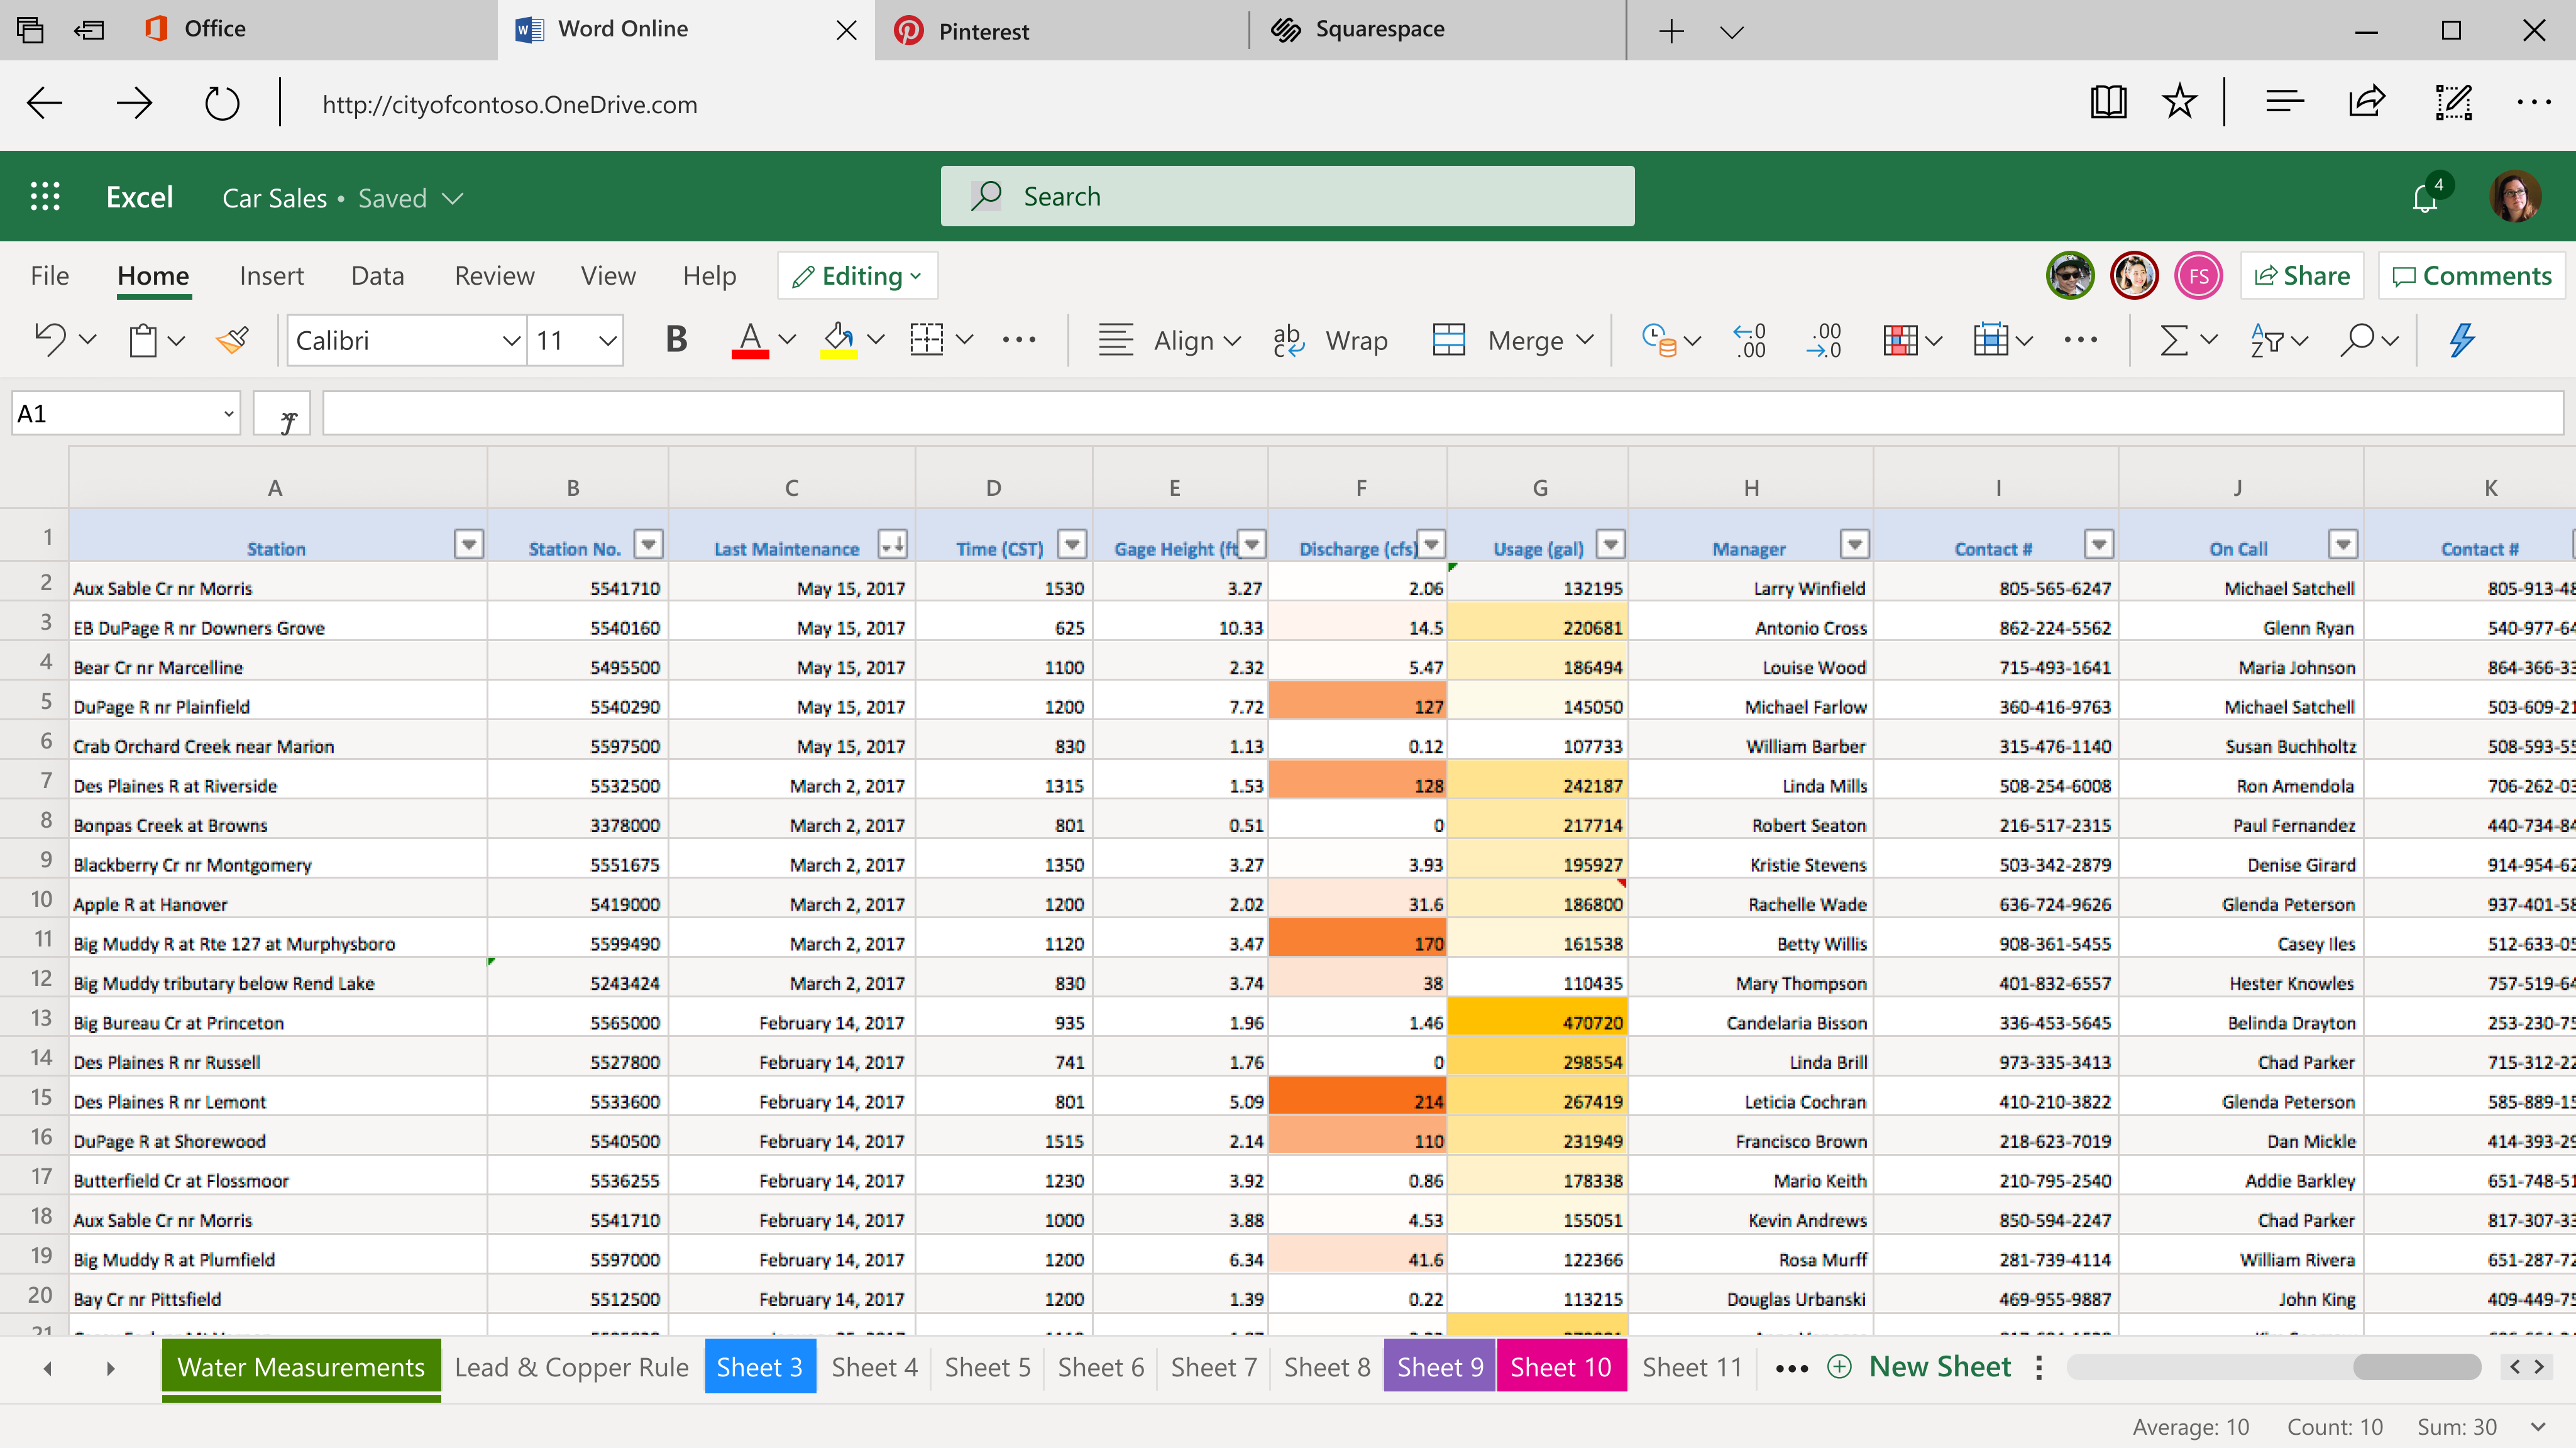Expand the Merge cells dropdown arrow
Viewport: 2576px width, 1448px height.
point(1585,340)
